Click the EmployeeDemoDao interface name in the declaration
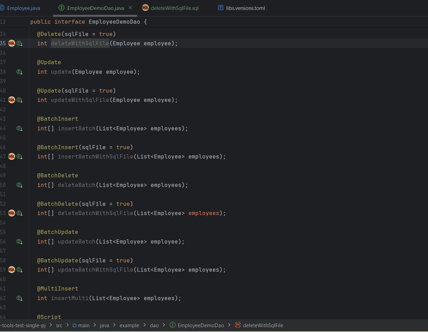The image size is (428, 332). tap(114, 22)
